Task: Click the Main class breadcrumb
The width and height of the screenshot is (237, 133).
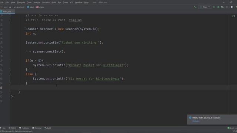Action: point(30,7)
